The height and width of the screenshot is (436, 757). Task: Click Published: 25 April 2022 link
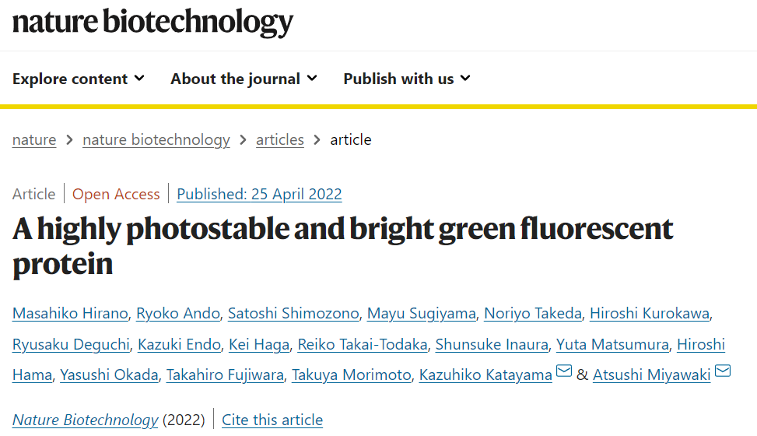point(259,194)
